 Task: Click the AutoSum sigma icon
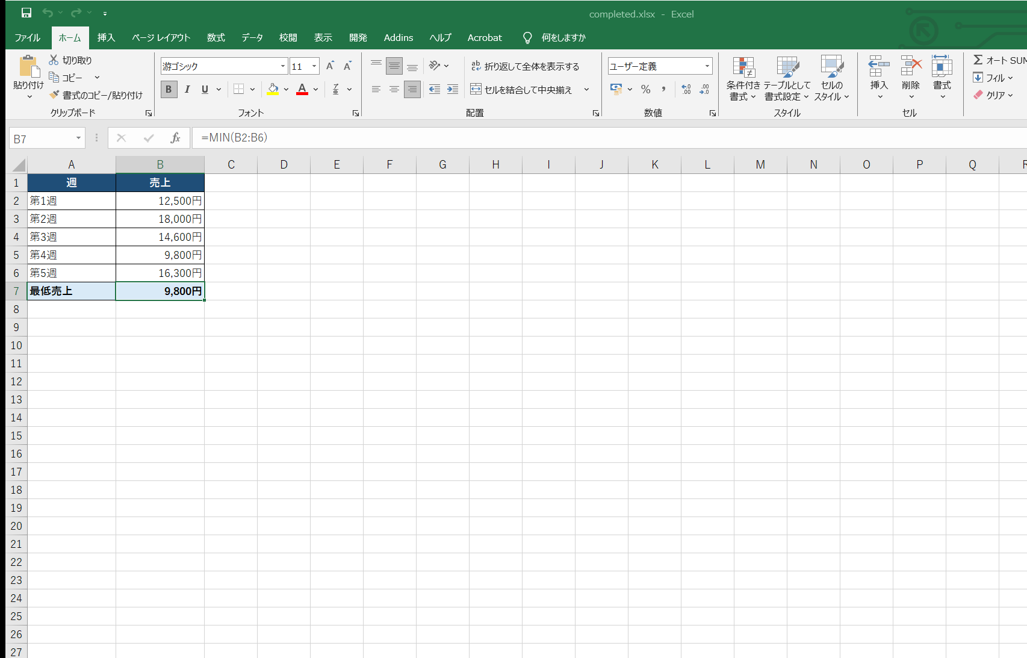pos(978,60)
